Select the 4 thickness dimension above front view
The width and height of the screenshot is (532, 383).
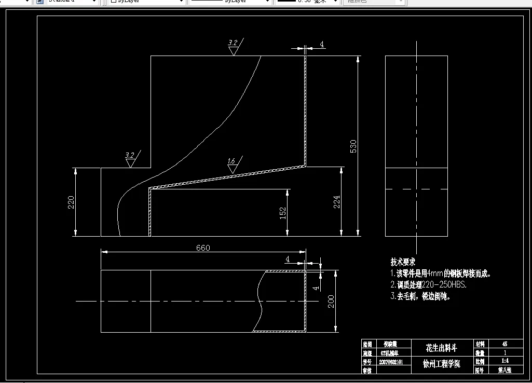[x=322, y=44]
